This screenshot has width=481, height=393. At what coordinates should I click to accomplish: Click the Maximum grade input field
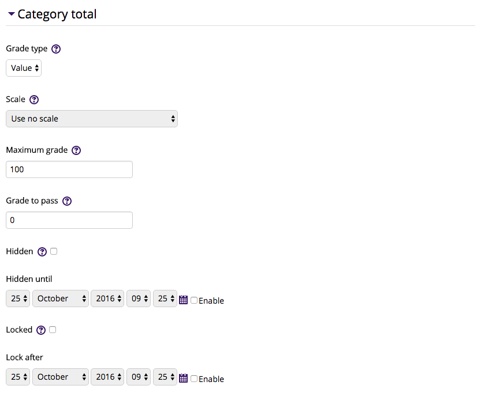click(x=69, y=169)
